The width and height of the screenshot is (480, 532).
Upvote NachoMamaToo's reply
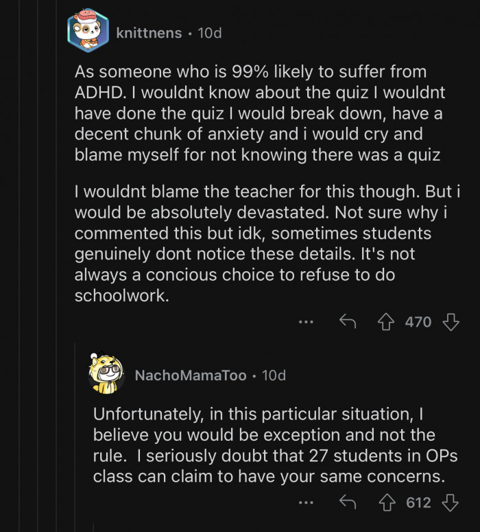[387, 503]
